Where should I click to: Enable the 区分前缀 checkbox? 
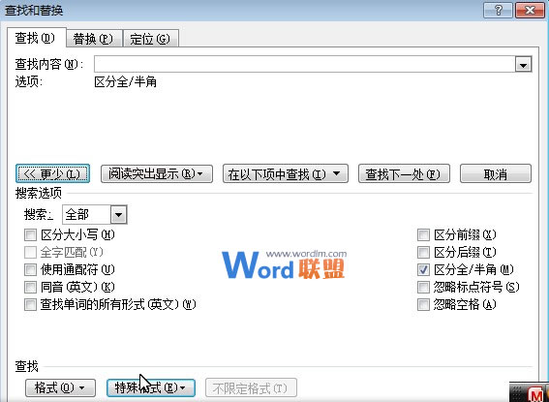[423, 235]
